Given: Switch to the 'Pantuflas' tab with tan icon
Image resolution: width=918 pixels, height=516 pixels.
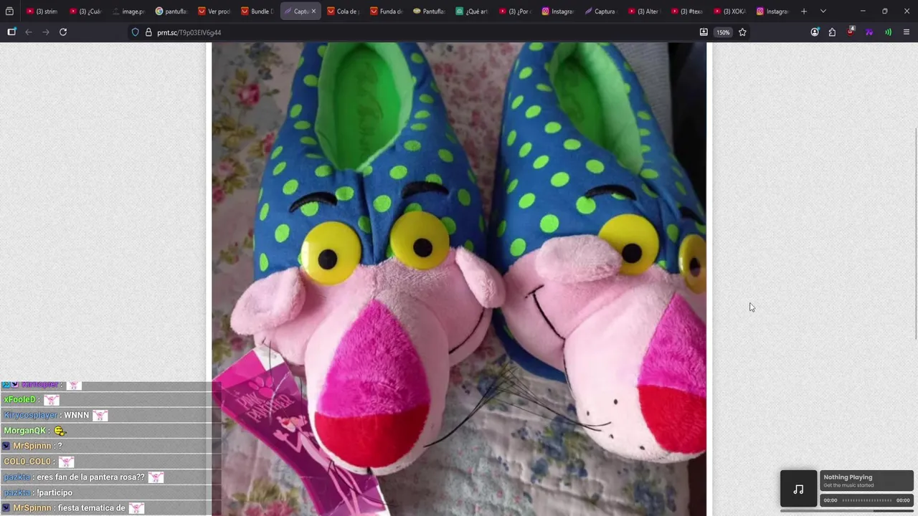Looking at the screenshot, I should [430, 11].
